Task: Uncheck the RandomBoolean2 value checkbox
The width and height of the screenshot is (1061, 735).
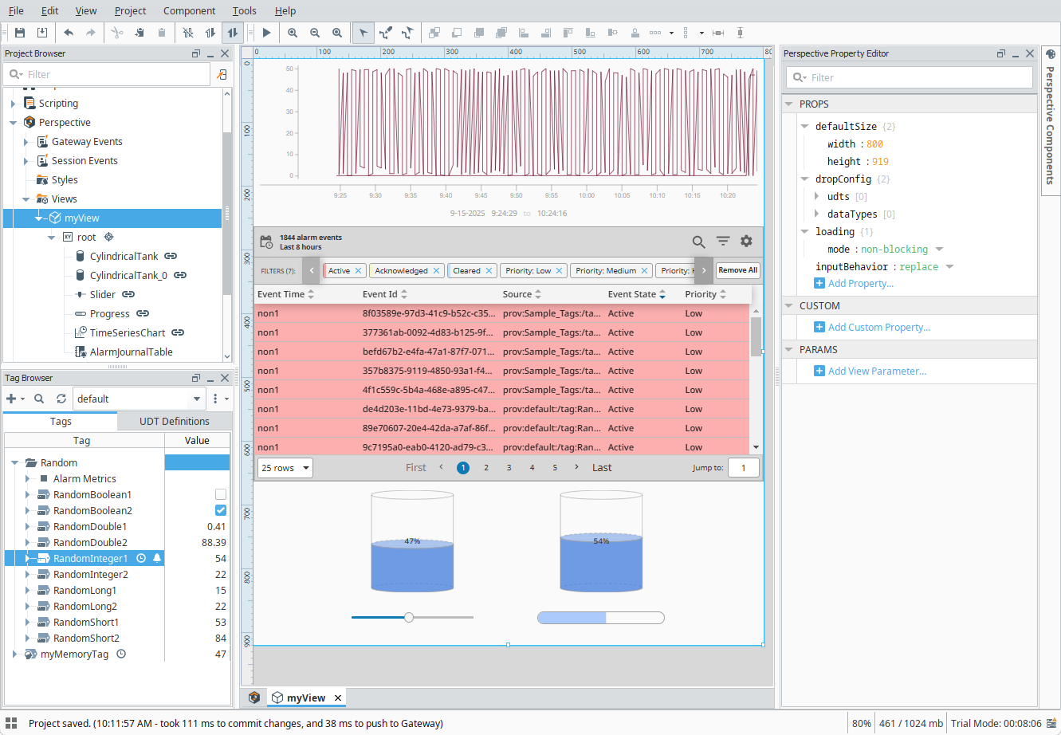Action: tap(221, 510)
